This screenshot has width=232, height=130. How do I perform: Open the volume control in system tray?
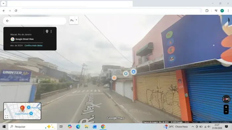coord(209,127)
